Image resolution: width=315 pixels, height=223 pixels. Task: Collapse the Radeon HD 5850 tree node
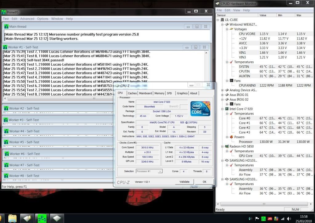[222, 146]
